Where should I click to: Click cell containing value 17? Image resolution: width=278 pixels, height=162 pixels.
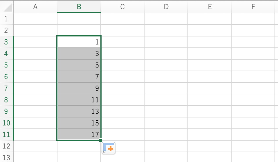pyautogui.click(x=79, y=135)
